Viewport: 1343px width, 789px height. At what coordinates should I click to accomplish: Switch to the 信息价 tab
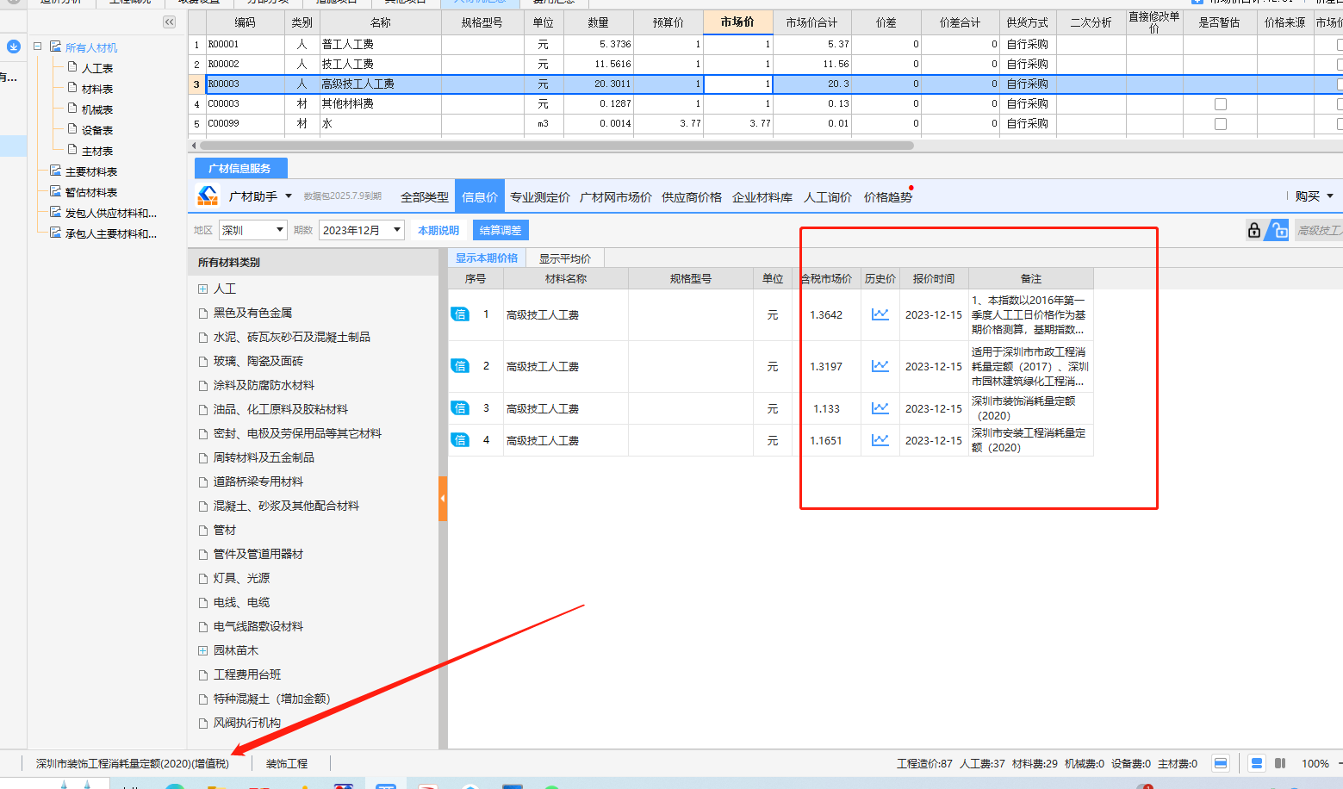[480, 197]
